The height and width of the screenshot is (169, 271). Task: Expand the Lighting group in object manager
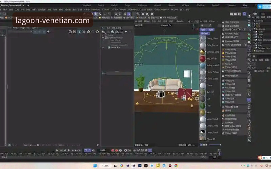[x=253, y=51]
